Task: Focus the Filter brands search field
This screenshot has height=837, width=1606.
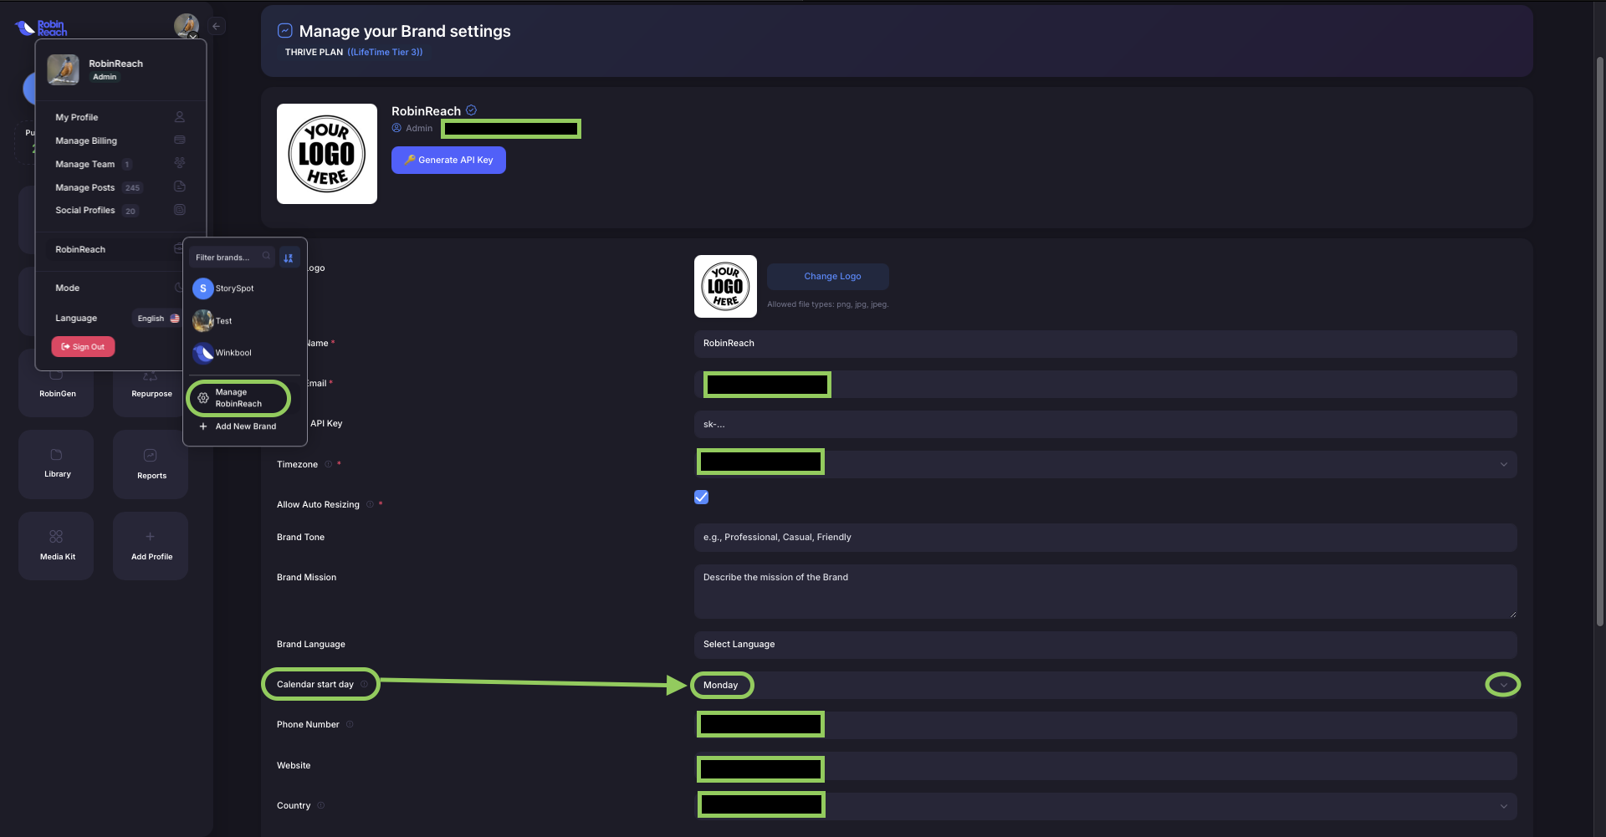Action: [232, 258]
